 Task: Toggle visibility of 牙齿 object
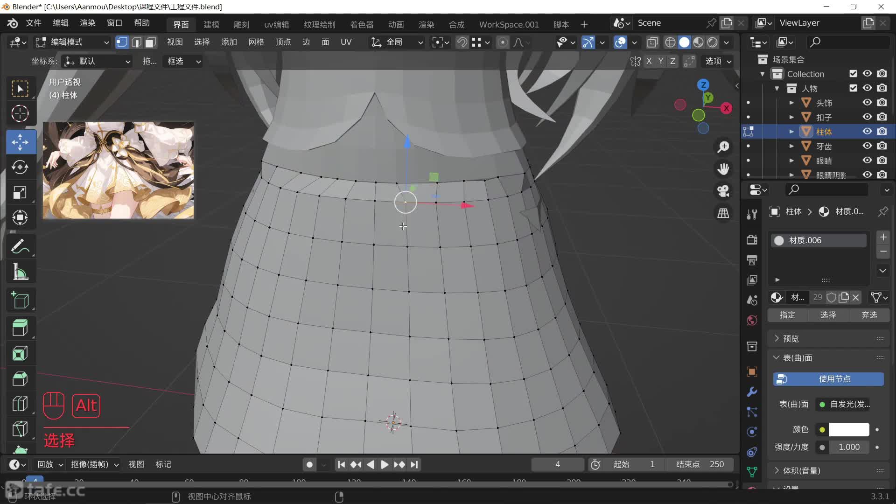pos(867,146)
